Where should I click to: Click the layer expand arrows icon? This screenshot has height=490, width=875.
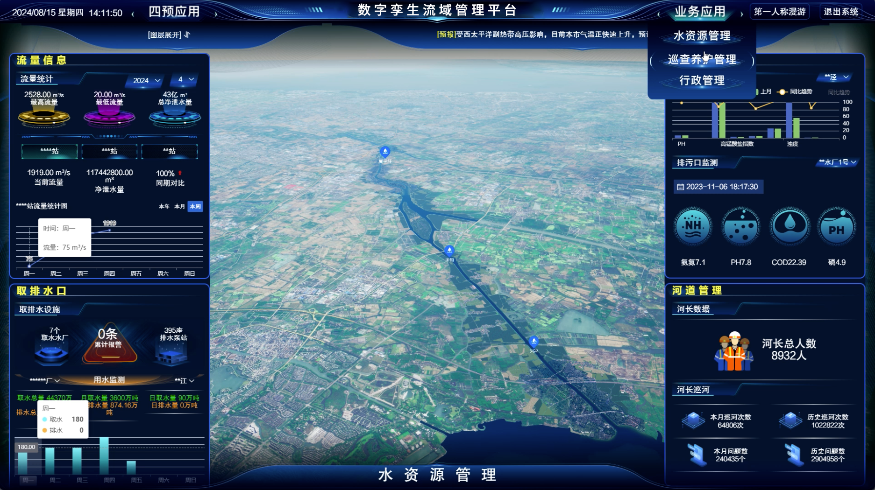coord(187,35)
